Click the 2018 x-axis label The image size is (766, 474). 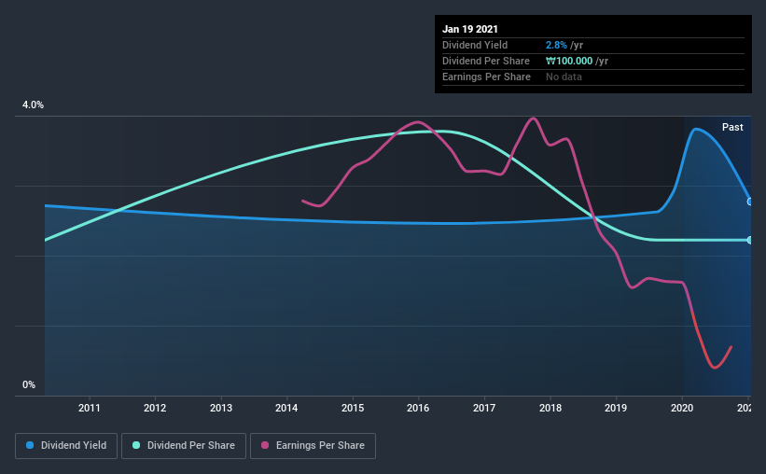[x=550, y=408]
